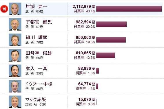
Task: Open the 宇都宮 健児 name link
Action: [39, 22]
